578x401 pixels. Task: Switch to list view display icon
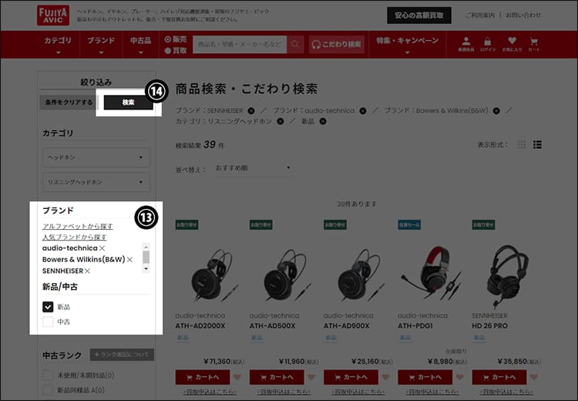(x=537, y=145)
